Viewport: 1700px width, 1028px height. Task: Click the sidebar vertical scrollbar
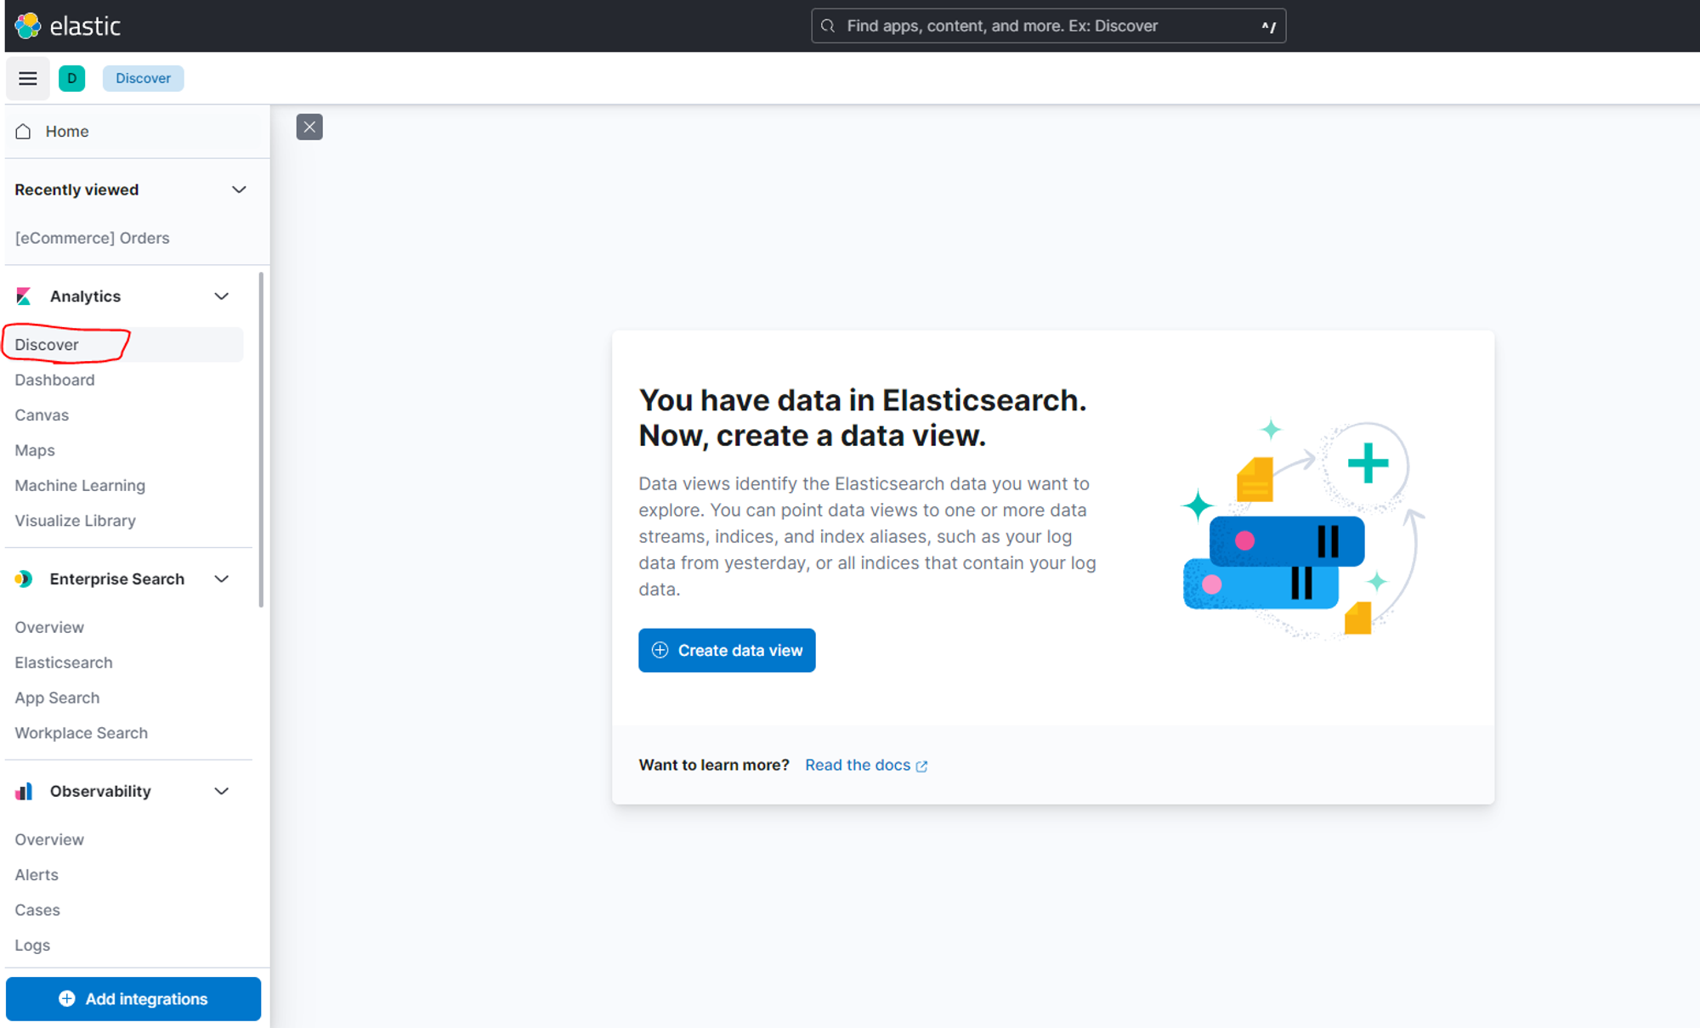[261, 440]
